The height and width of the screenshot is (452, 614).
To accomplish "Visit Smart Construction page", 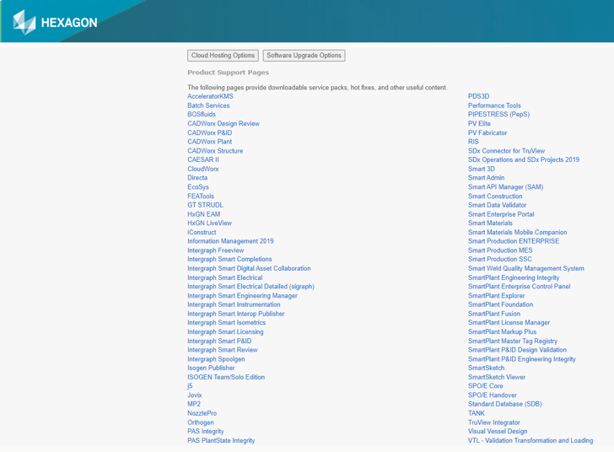I will [495, 196].
